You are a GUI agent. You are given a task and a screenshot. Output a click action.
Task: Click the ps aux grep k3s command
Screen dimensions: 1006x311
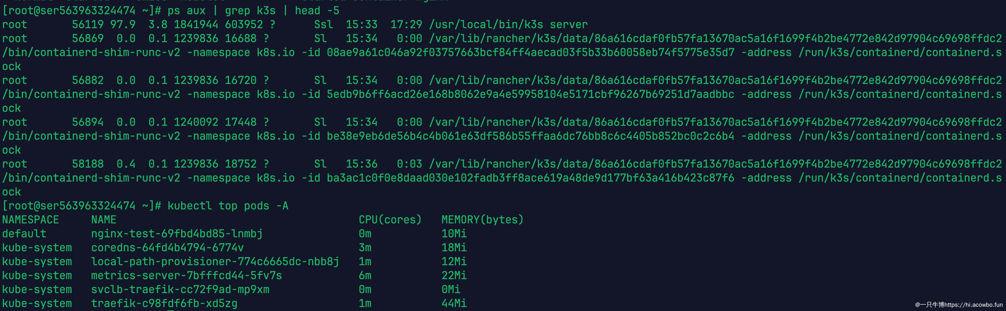tap(253, 11)
